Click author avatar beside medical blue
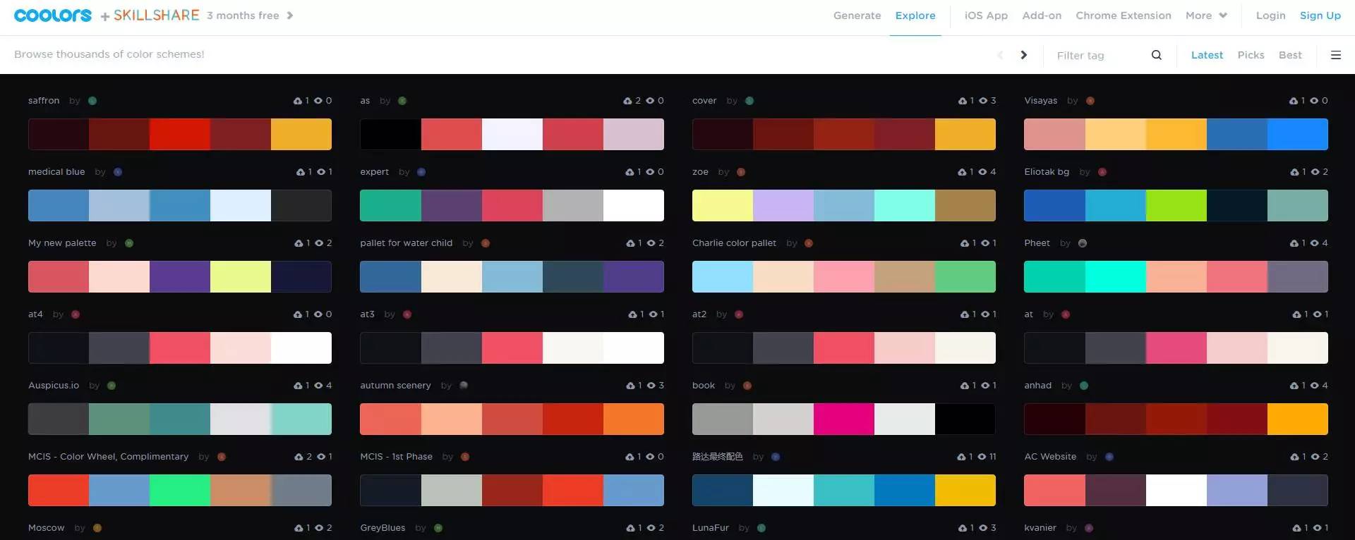 click(118, 172)
